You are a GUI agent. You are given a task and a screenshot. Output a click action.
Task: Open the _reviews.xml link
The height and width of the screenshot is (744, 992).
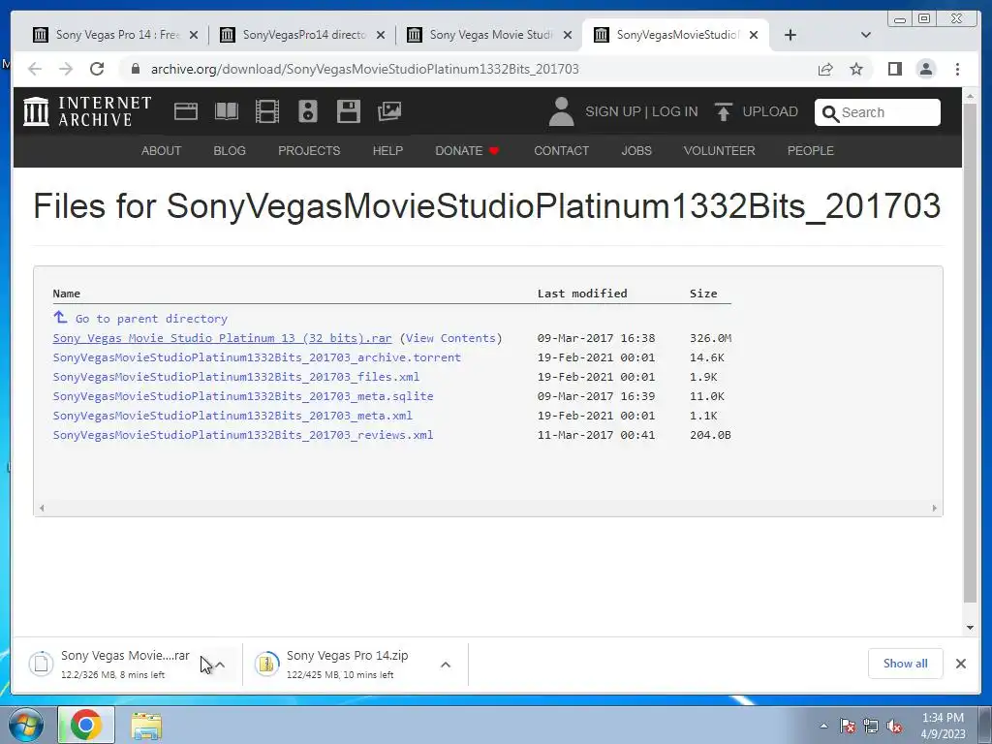pyautogui.click(x=243, y=435)
